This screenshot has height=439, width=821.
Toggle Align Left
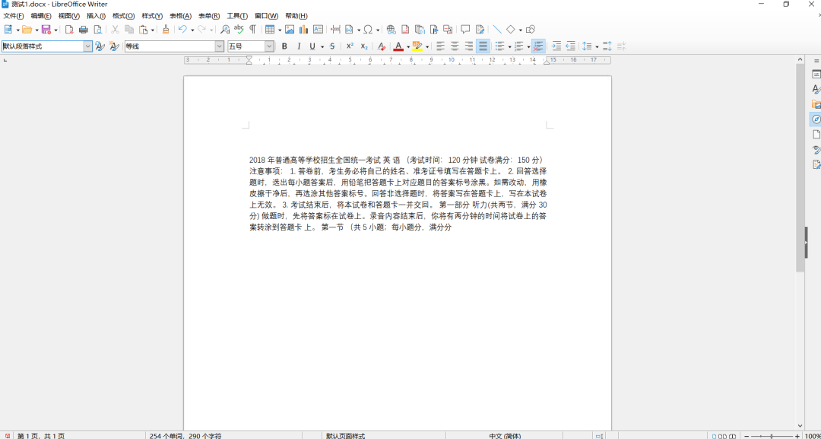click(x=441, y=46)
